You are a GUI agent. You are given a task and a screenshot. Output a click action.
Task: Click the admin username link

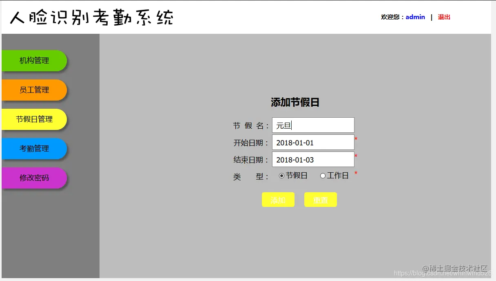415,17
